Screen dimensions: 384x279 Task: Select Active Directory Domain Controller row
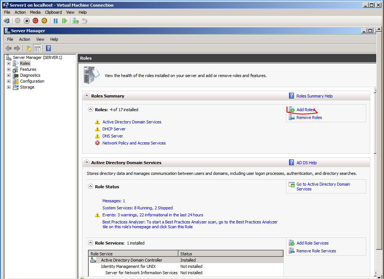186,260
